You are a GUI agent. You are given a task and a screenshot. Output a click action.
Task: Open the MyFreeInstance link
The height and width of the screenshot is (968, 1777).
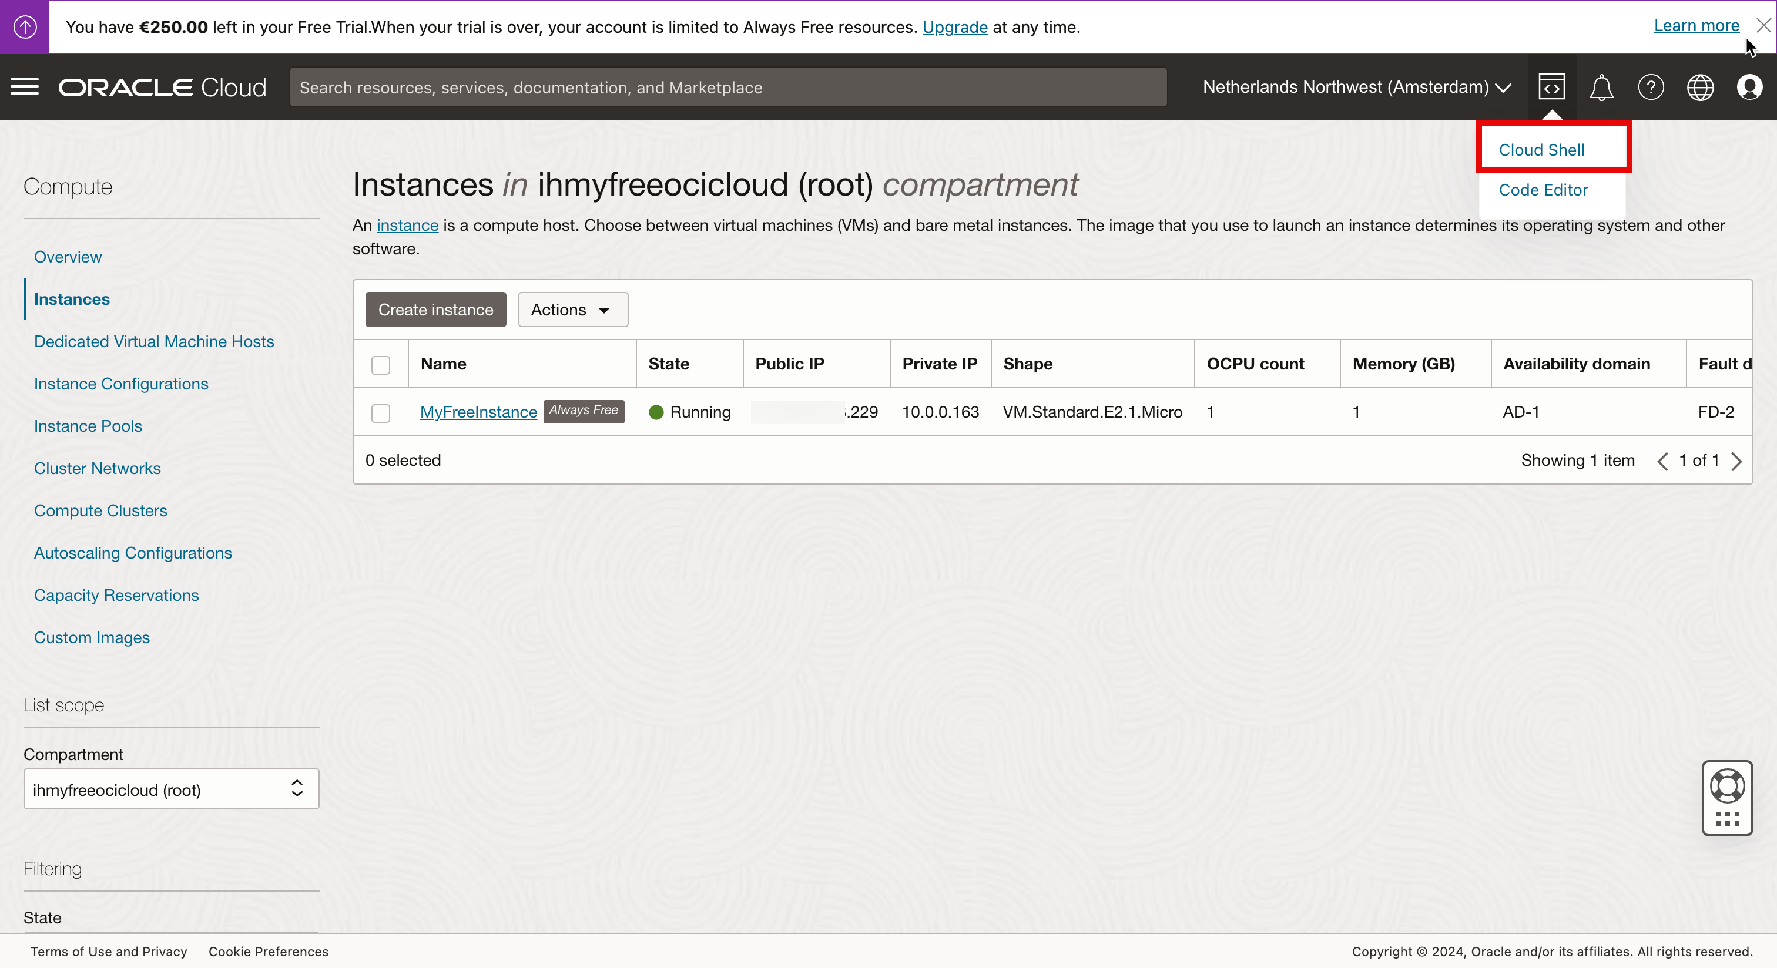478,412
